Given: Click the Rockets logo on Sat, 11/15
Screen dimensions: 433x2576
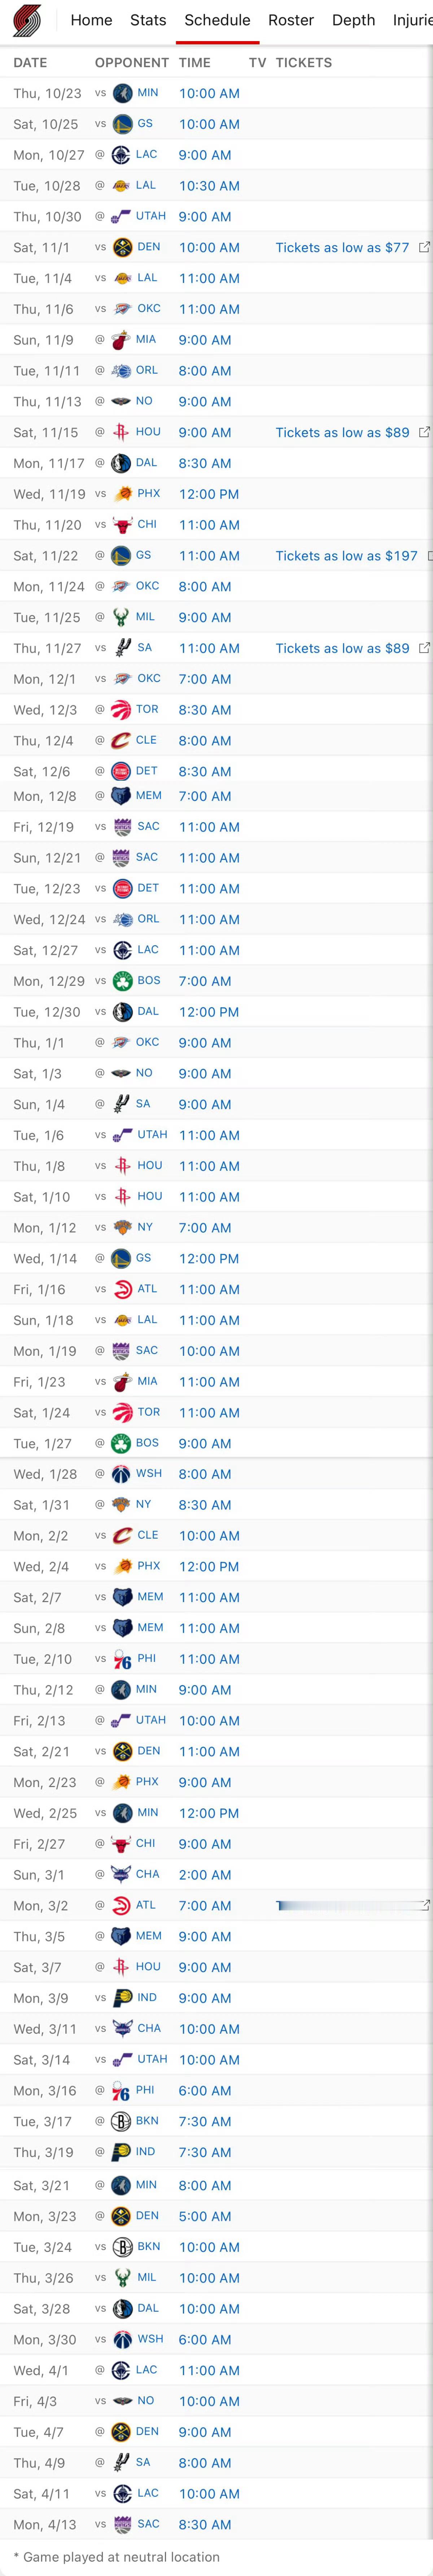Looking at the screenshot, I should coord(121,432).
